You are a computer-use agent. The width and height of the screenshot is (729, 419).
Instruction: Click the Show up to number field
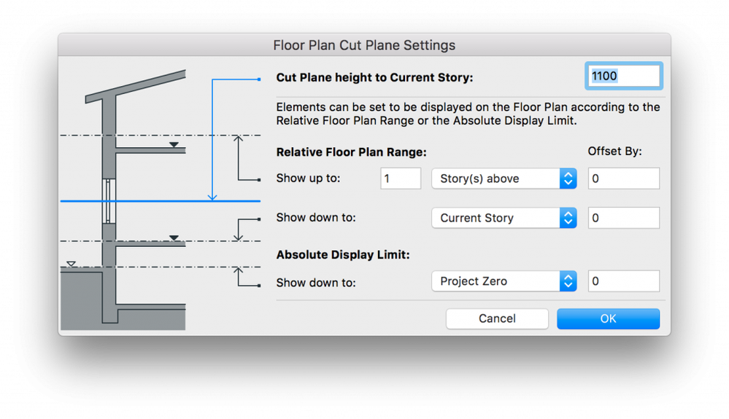(401, 179)
